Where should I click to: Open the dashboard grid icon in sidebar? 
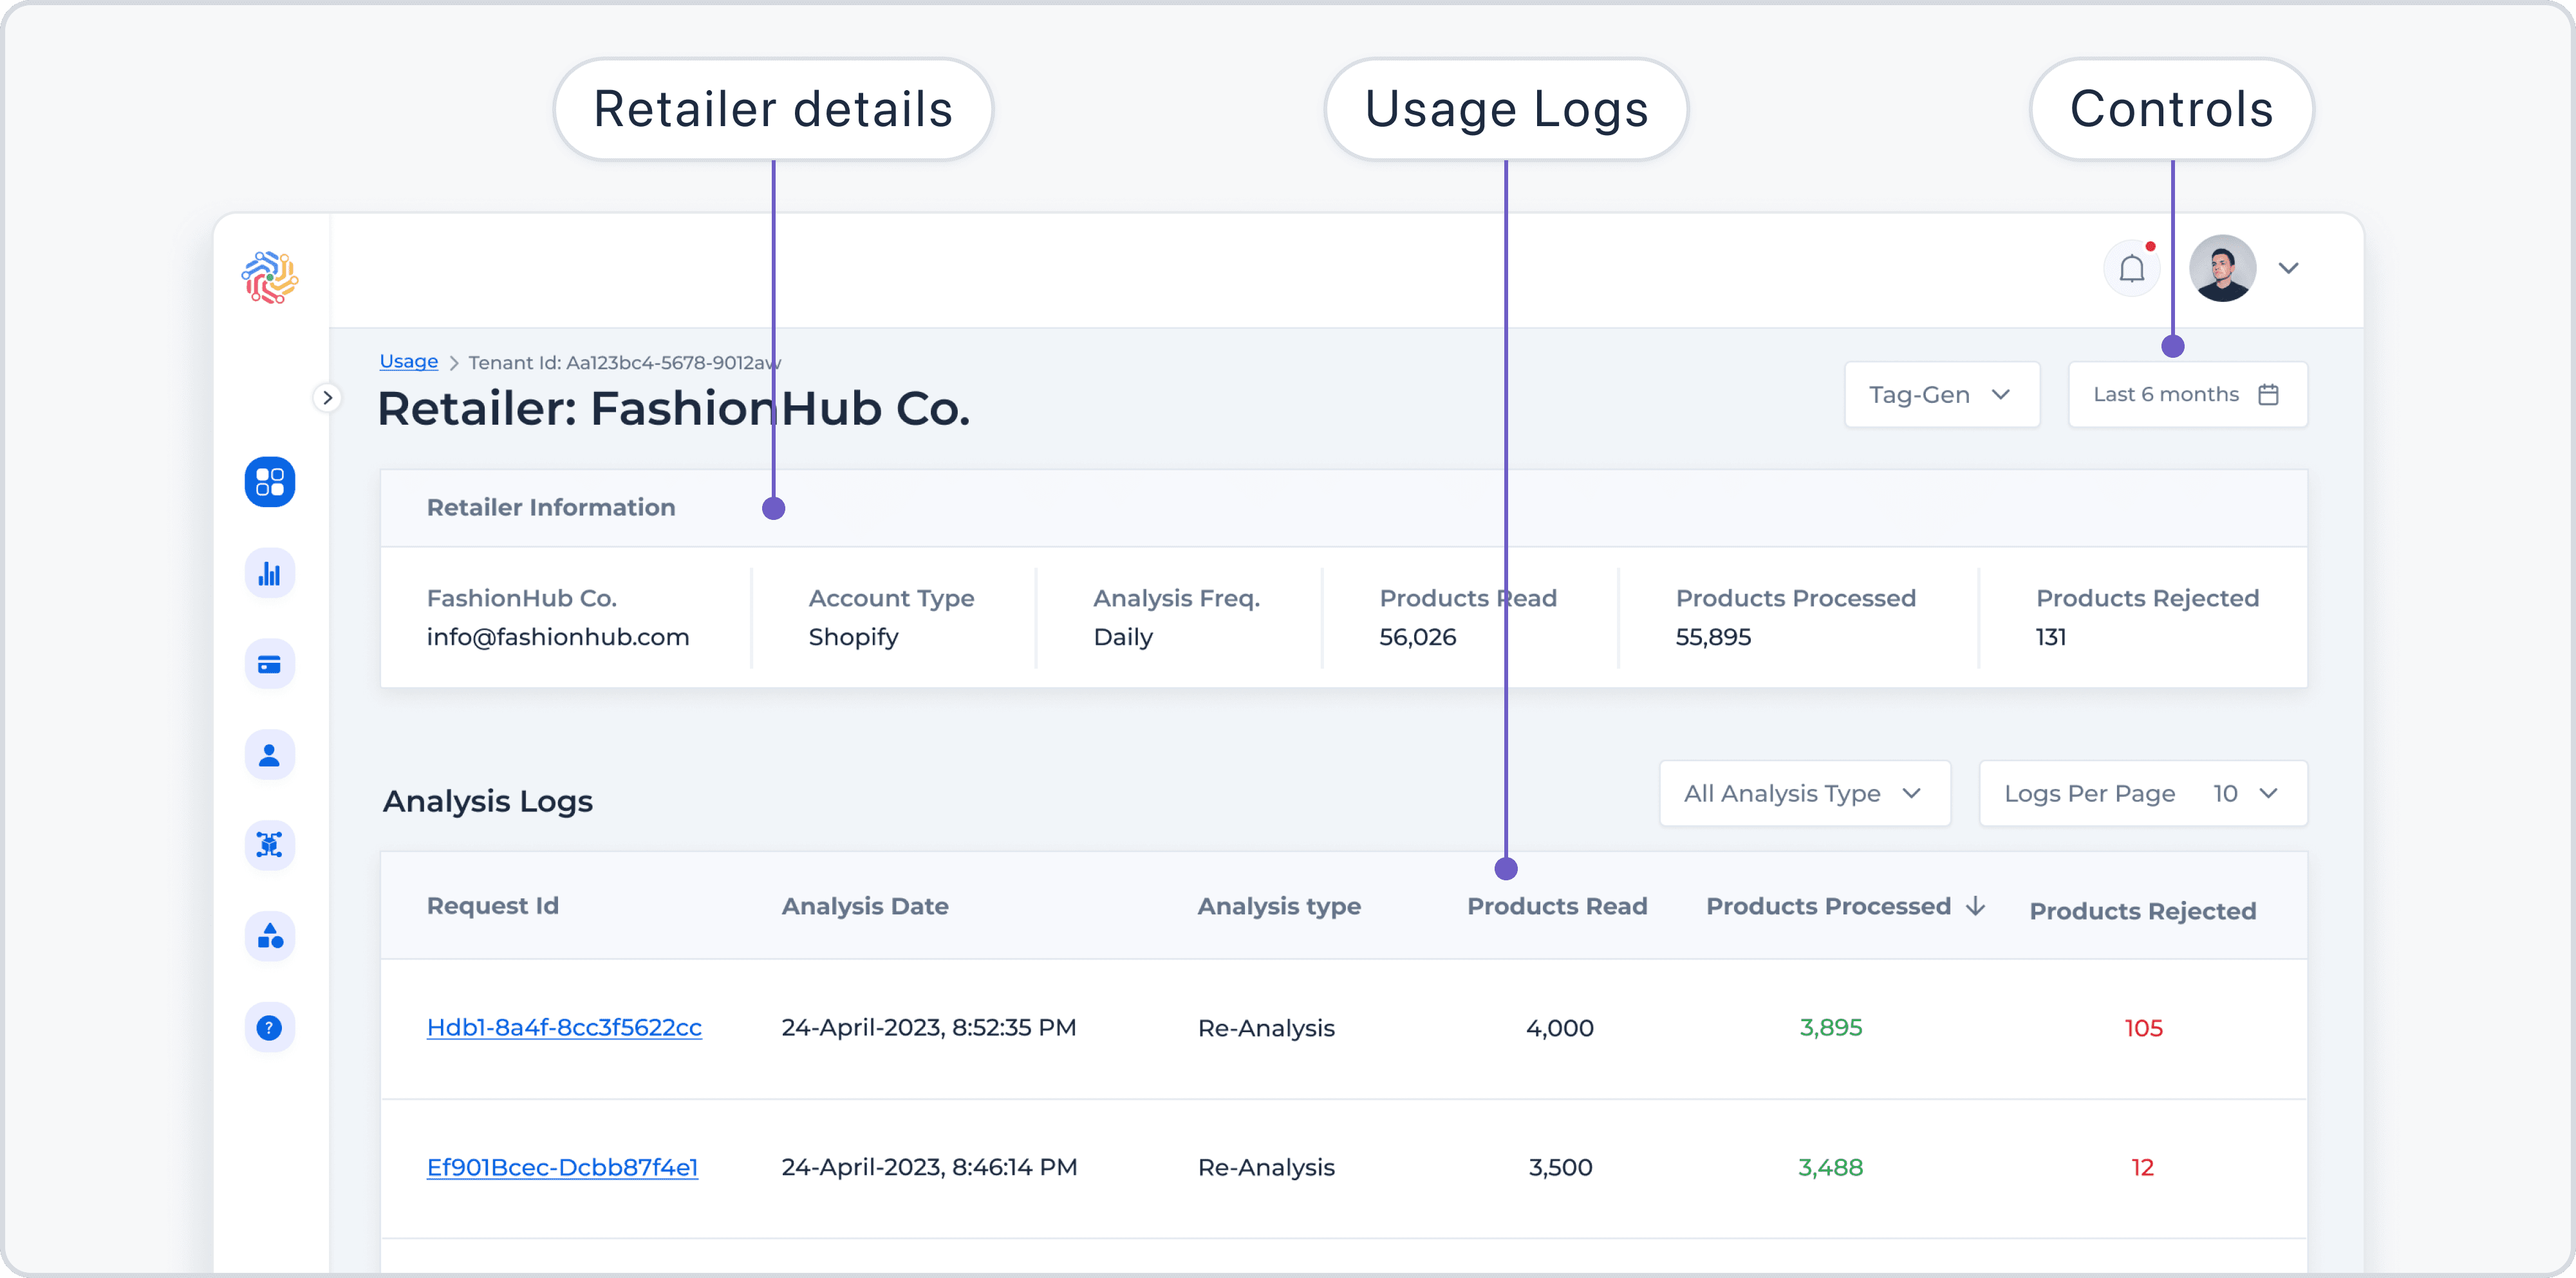point(269,482)
